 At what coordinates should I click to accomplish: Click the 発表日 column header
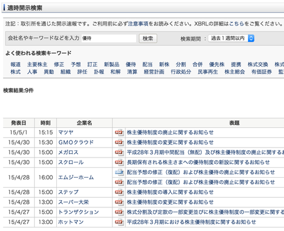coord(19,123)
